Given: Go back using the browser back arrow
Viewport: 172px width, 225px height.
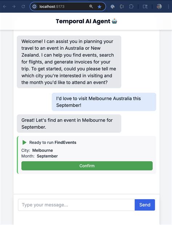Looking at the screenshot, I should tap(5, 7).
